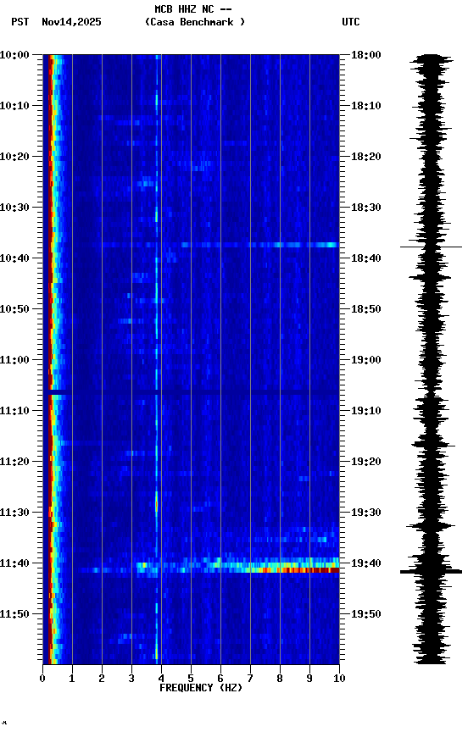Click the 'UTC' timezone label

(351, 22)
